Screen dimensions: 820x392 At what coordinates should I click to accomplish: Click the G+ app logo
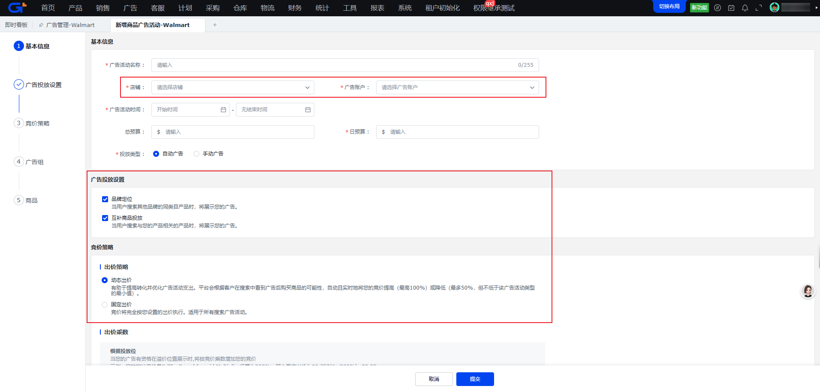18,7
